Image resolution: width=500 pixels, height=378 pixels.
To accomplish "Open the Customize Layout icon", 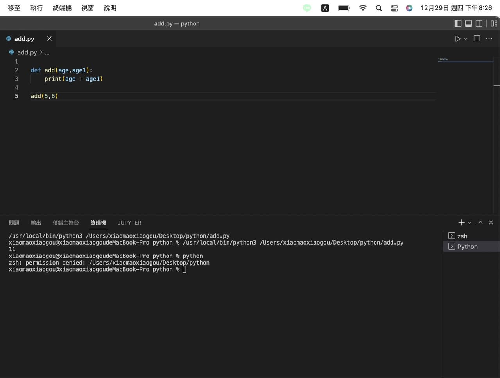I will [x=494, y=23].
